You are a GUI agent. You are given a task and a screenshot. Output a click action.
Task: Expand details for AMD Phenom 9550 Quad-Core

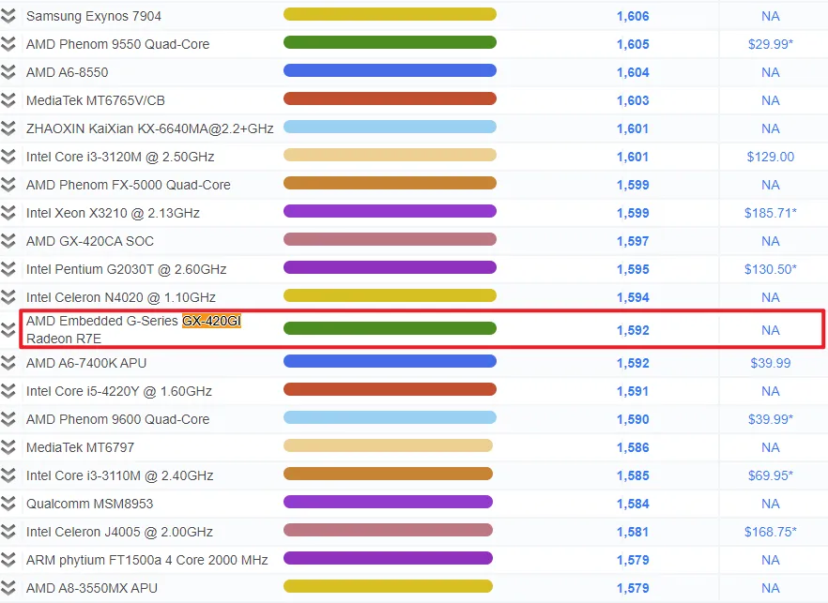coord(9,44)
